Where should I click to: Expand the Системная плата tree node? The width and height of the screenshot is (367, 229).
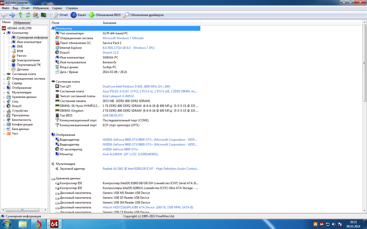(4, 74)
